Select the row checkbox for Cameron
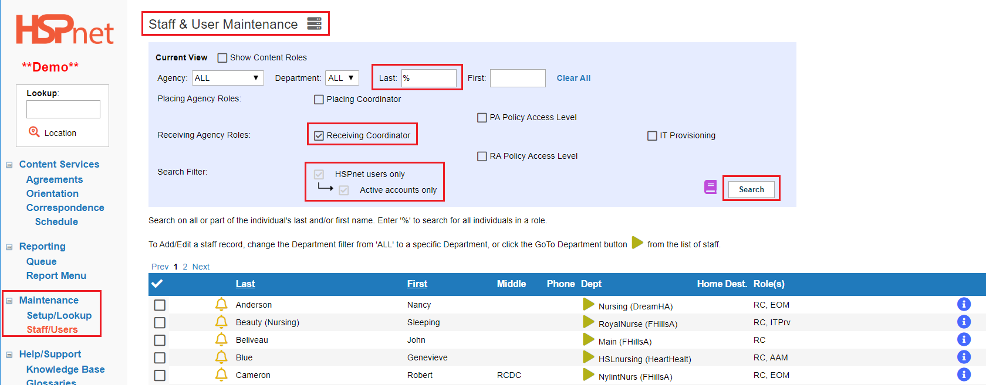The width and height of the screenshot is (986, 385). (x=160, y=376)
